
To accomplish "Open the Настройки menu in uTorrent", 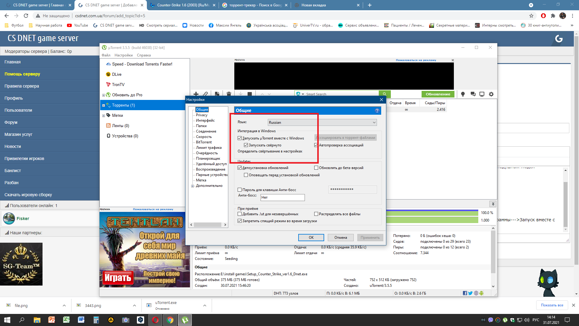I will (x=124, y=55).
